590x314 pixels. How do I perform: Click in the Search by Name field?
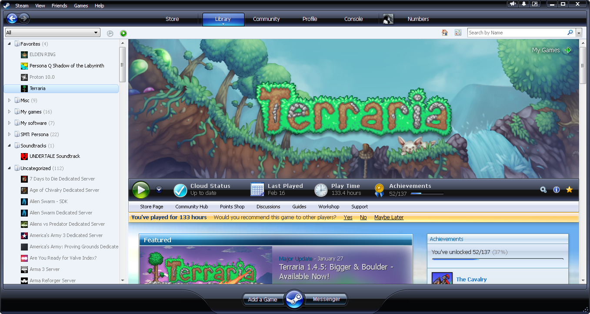[x=517, y=33]
